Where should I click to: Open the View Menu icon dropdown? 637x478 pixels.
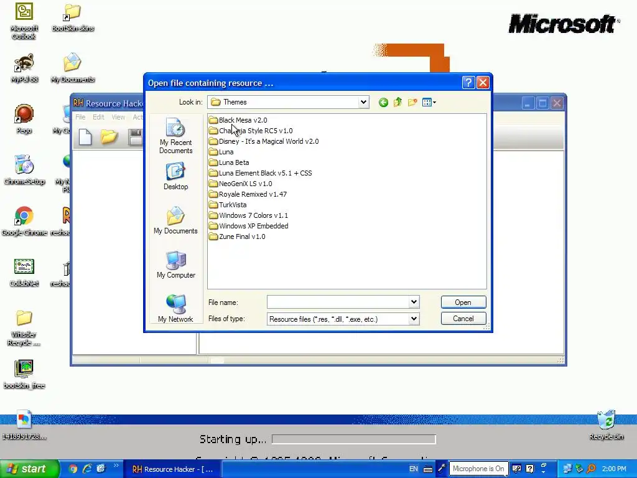429,103
